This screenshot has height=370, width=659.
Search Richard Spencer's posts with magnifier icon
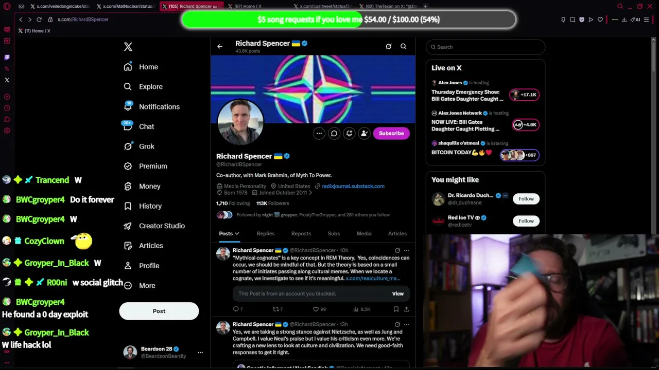404,46
